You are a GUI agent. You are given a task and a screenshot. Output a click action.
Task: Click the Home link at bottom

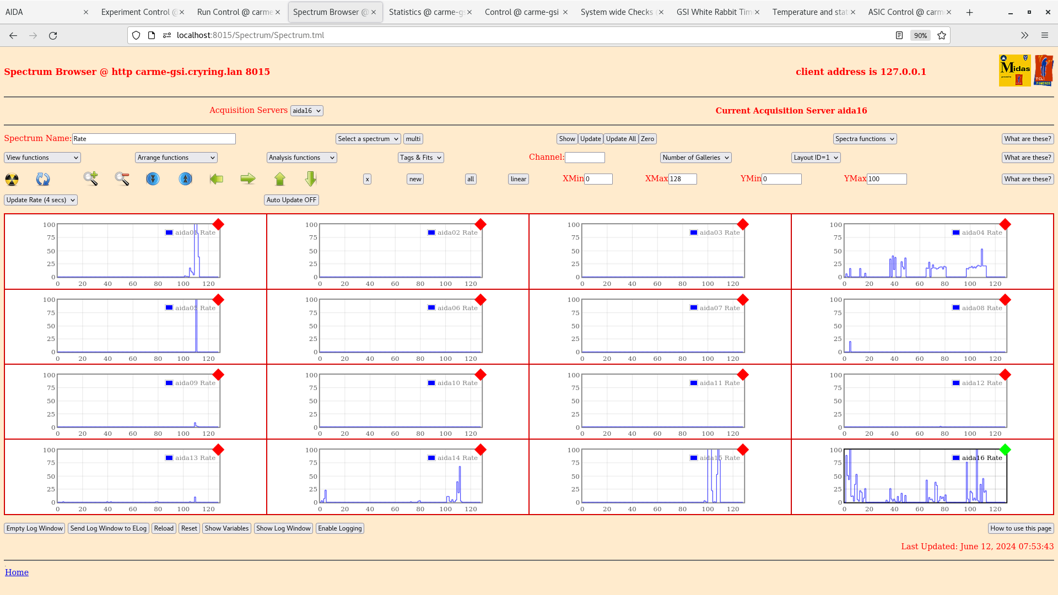pyautogui.click(x=17, y=572)
